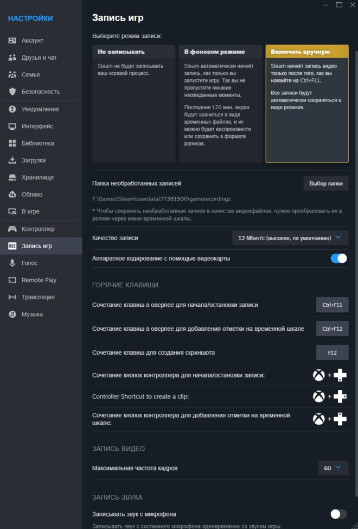Go to the Загрузки settings section
The width and height of the screenshot is (358, 529).
[x=41, y=160]
